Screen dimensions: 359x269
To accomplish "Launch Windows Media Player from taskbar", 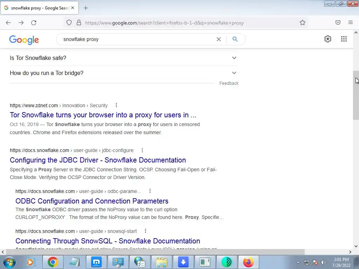I will point(31,262).
